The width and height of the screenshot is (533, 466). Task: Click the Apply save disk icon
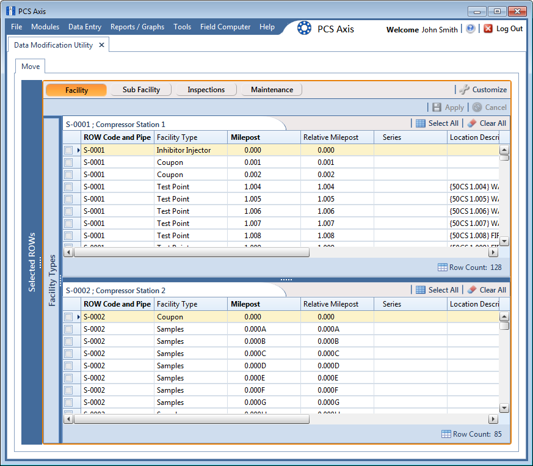pos(437,107)
